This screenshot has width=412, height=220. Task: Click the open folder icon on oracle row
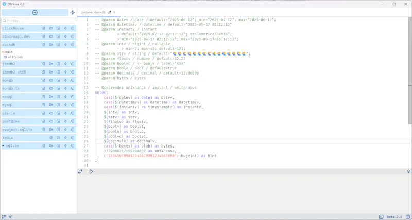(51, 113)
